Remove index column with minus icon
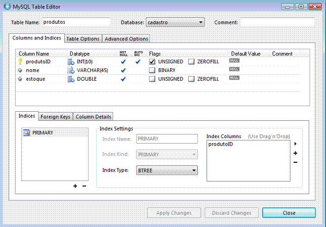This screenshot has height=227, width=326. (296, 162)
